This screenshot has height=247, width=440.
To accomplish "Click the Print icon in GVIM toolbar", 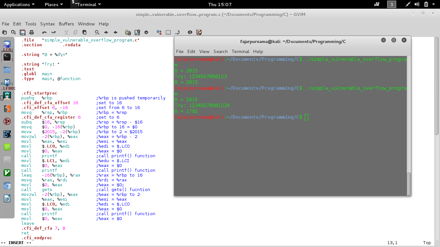I will [x=32, y=32].
